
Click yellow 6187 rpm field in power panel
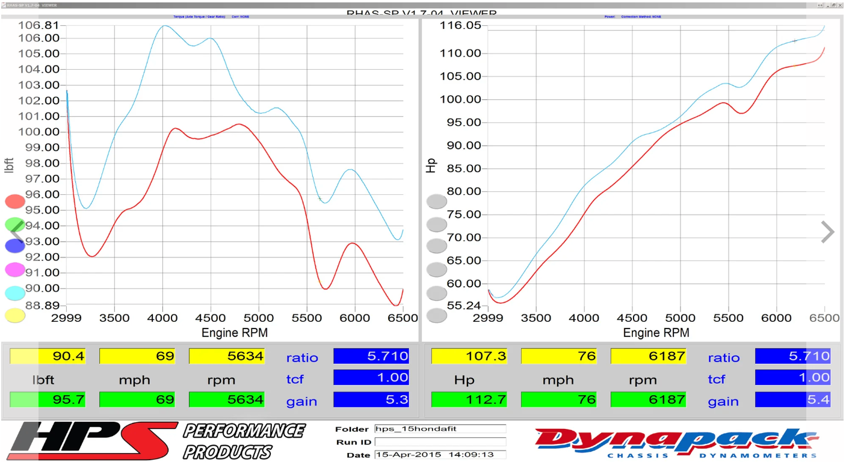click(649, 356)
